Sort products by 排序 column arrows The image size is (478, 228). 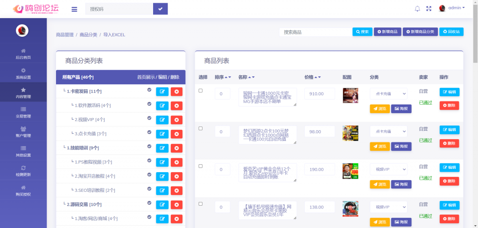click(x=228, y=77)
